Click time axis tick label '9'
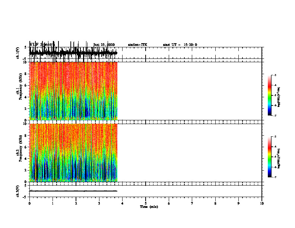 click(238, 203)
